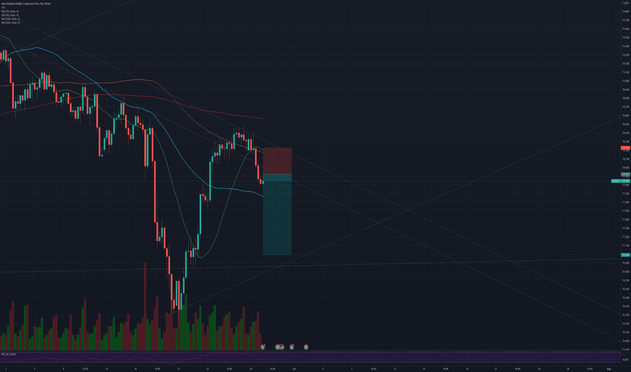Click the Aug label on time axis

[609, 369]
